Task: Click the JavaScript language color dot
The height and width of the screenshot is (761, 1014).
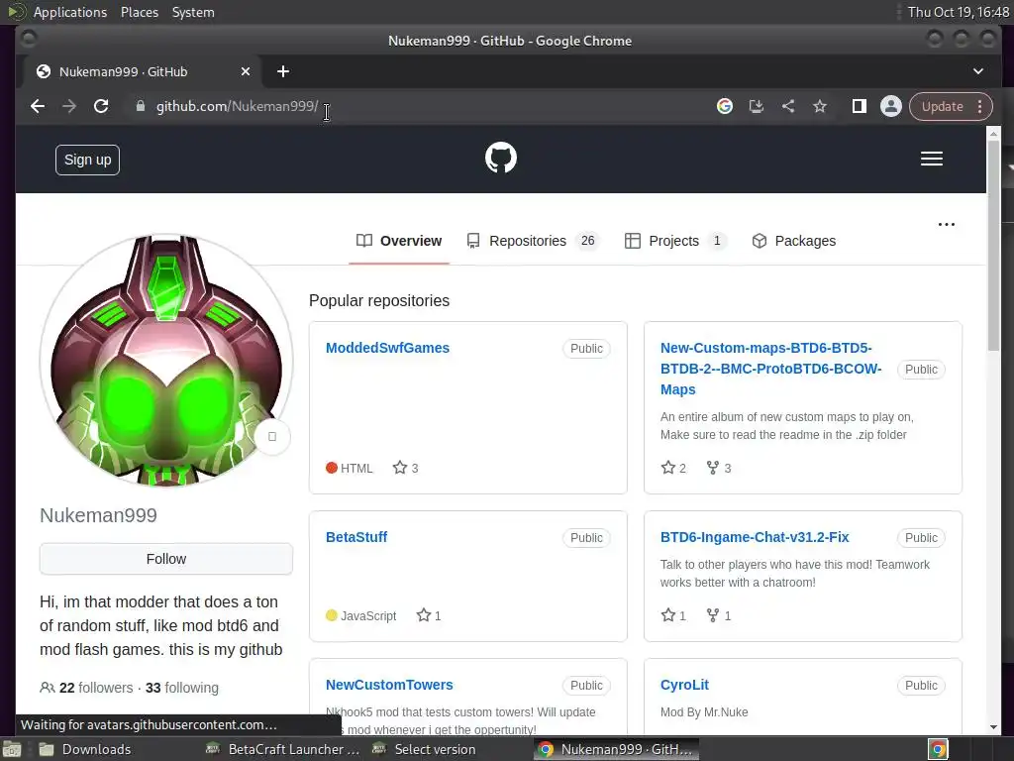Action: coord(332,615)
